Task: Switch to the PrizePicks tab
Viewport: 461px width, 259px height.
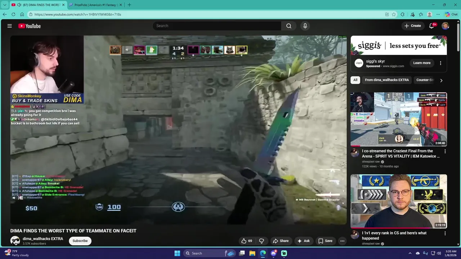Action: 95,5
